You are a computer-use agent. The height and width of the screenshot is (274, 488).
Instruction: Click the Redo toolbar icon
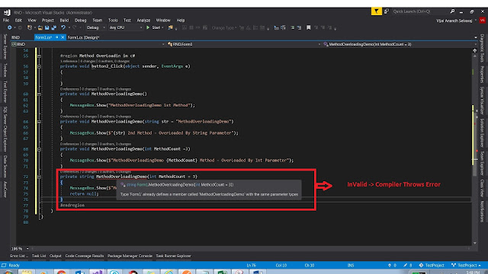click(75, 27)
